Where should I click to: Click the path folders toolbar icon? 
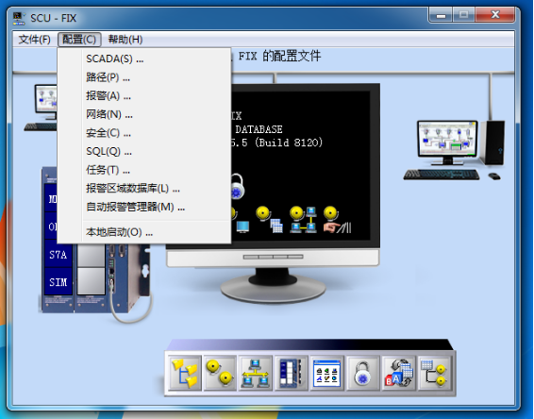pyautogui.click(x=184, y=374)
